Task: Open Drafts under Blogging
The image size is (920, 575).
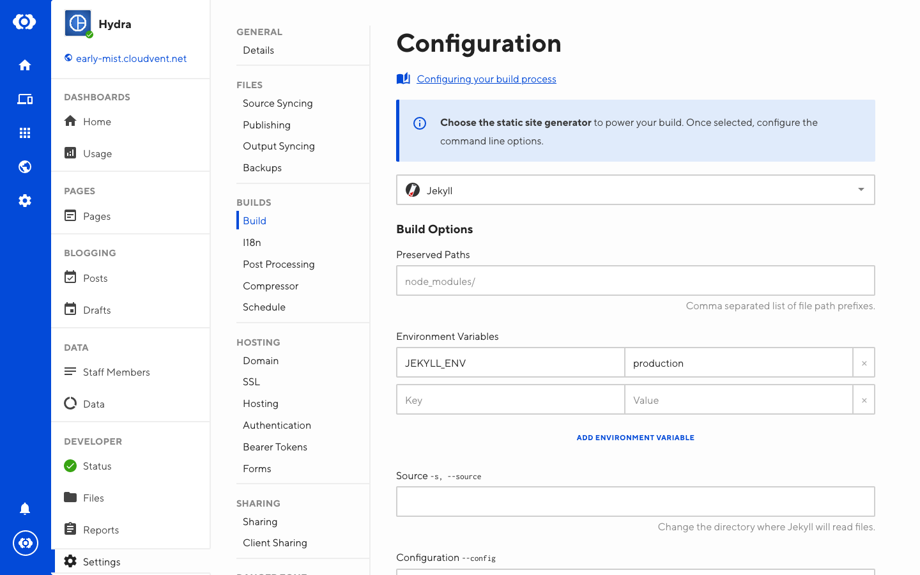Action: pyautogui.click(x=88, y=310)
